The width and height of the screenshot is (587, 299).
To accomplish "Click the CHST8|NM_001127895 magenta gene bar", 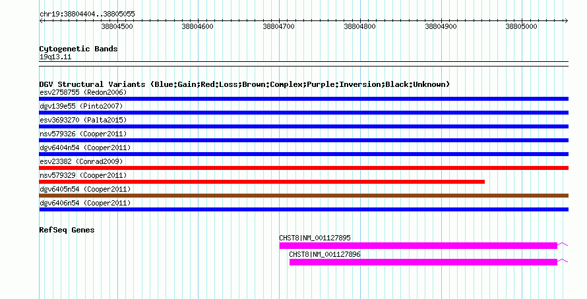I will click(x=418, y=246).
